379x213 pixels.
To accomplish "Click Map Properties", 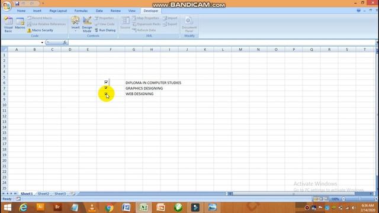I will (x=146, y=18).
